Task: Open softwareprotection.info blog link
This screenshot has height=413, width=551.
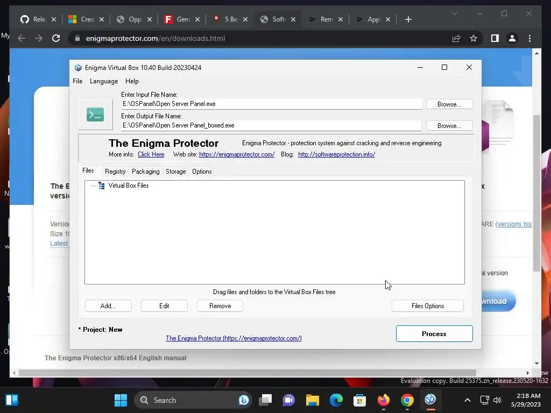Action: [337, 154]
